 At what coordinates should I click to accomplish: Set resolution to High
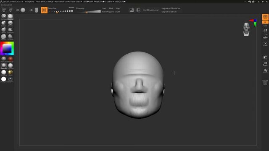tap(118, 8)
